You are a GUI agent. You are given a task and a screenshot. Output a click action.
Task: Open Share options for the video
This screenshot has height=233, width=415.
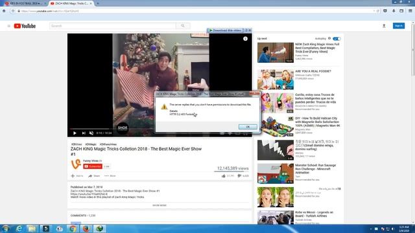click(94, 176)
